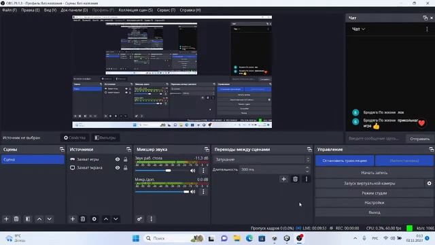Screen dimensions: 435x245
Task: Add a new scene with plus icon
Action: 6,219
